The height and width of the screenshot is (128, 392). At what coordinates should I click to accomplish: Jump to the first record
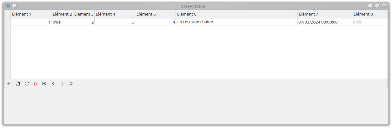44,84
